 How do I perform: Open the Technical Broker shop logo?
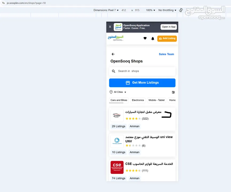[x=117, y=141]
